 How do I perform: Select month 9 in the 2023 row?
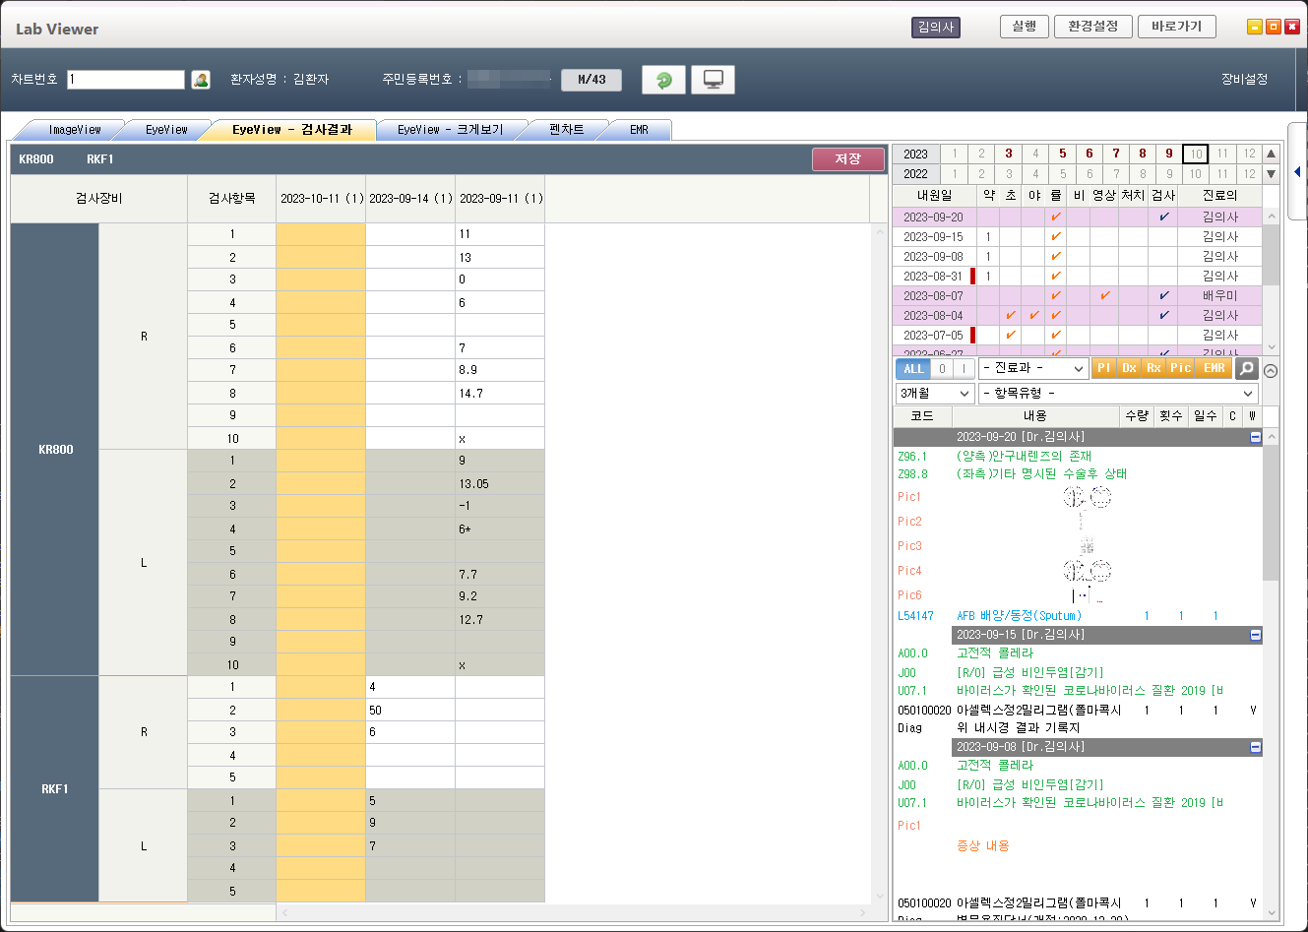tap(1169, 154)
